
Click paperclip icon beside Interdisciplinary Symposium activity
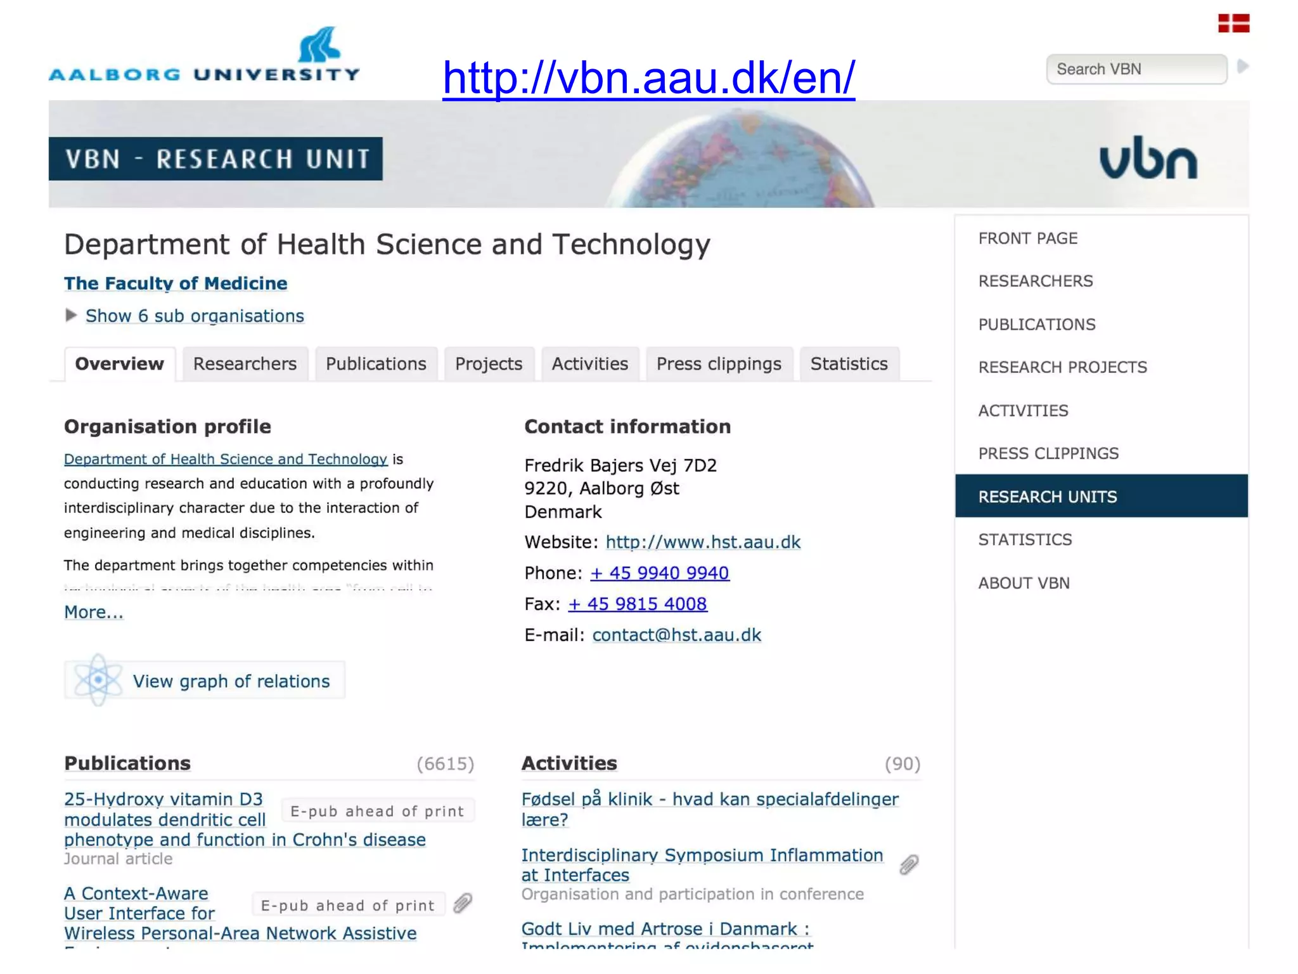point(909,864)
